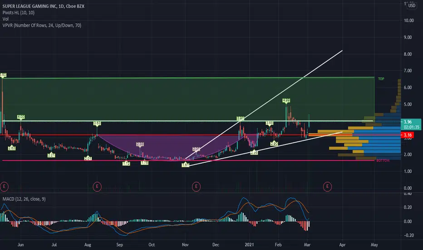Click the 1.00 price scale label
The height and width of the screenshot is (250, 423).
pyautogui.click(x=408, y=171)
